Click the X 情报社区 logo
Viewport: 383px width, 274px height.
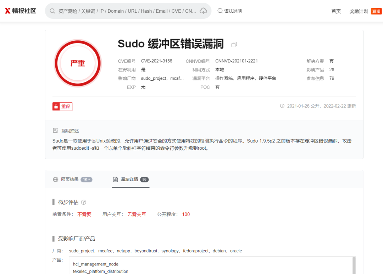21,11
